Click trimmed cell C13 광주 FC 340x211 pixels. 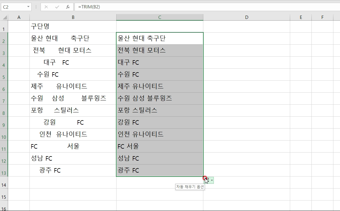pos(160,171)
